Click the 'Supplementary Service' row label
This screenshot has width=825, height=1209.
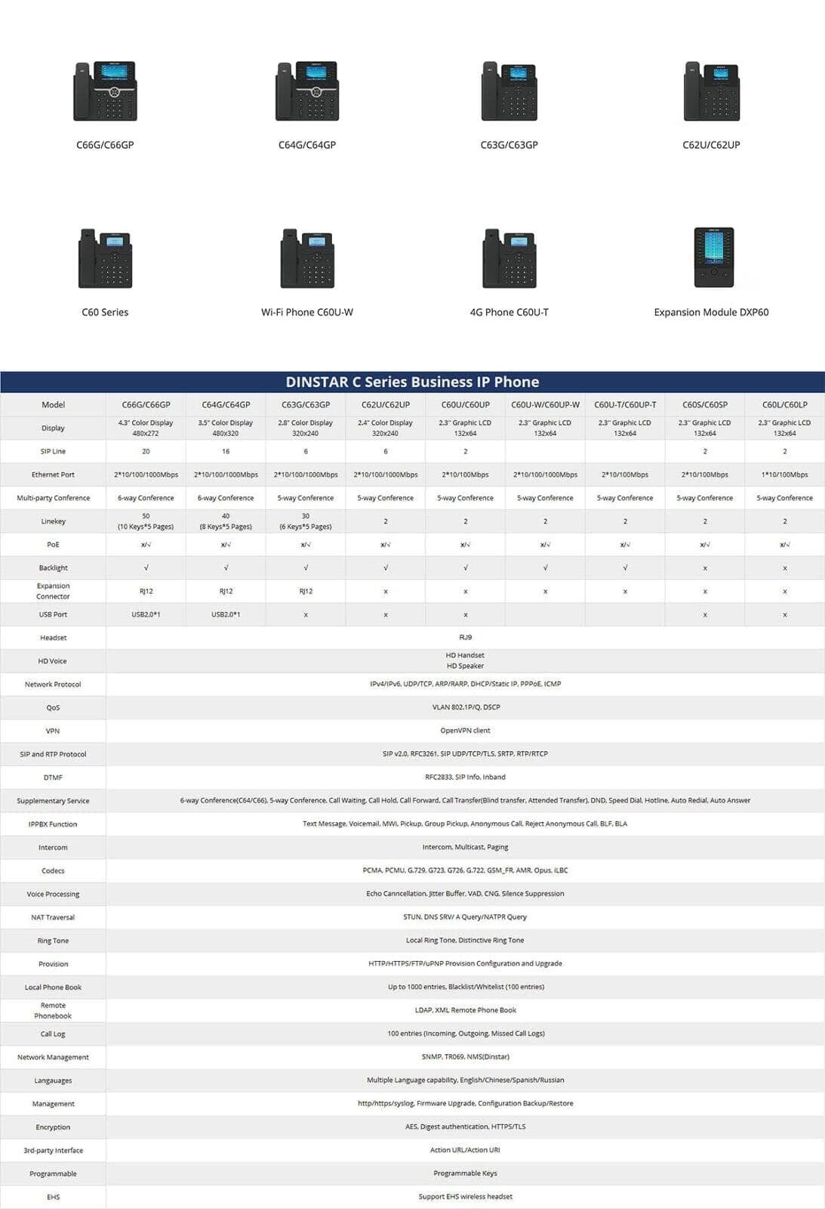[x=53, y=801]
